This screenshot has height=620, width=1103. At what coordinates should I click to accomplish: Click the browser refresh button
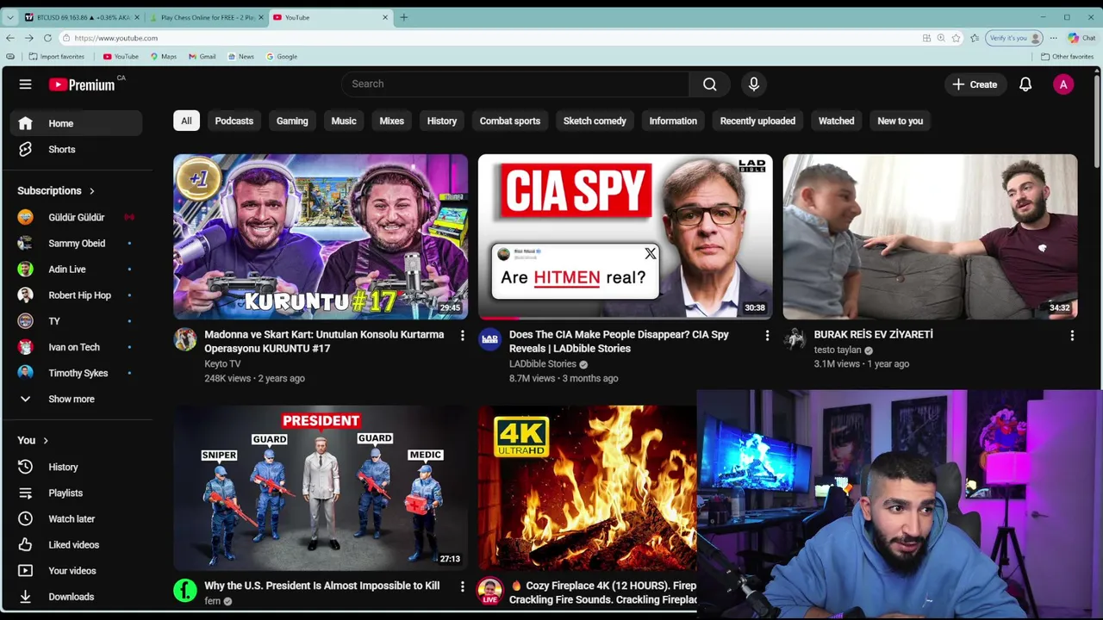(x=47, y=38)
